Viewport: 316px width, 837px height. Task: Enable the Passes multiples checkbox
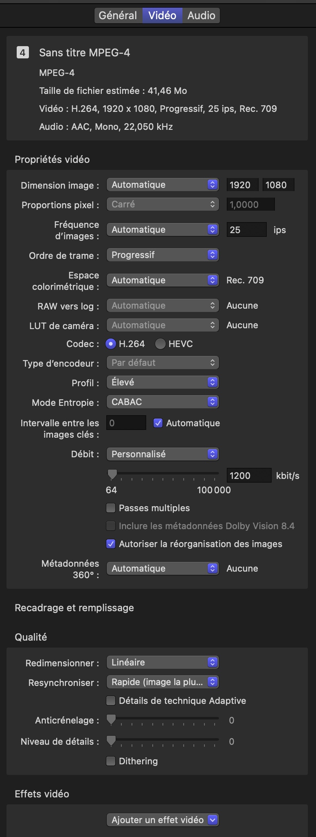point(111,508)
